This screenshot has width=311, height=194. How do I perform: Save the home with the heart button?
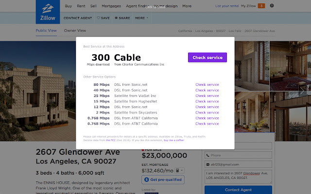click(x=103, y=18)
